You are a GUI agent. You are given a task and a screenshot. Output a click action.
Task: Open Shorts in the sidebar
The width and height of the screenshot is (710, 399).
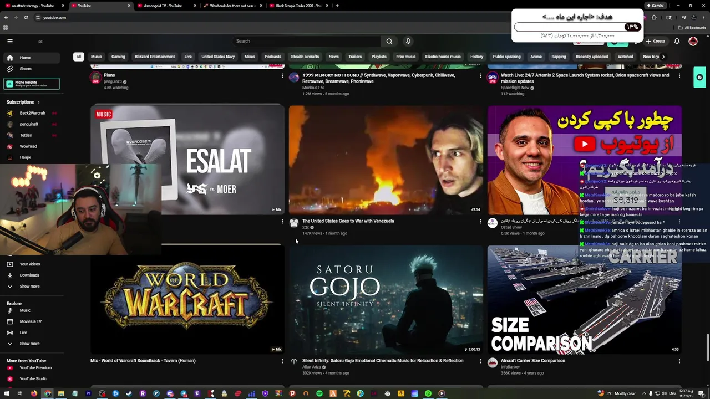click(x=32, y=69)
